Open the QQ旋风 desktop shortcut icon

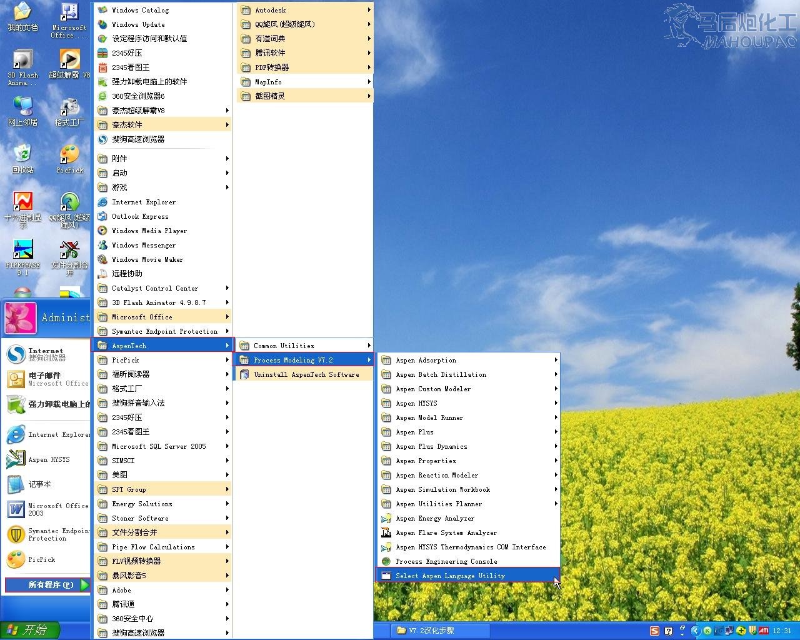(x=69, y=210)
